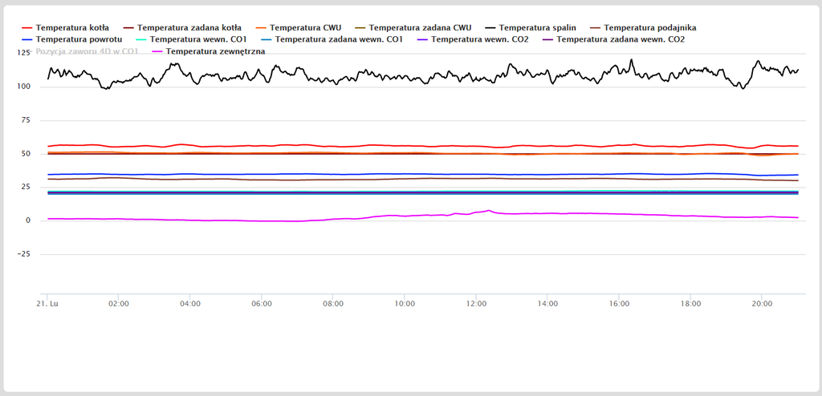Toggle Temperatura spalin legend item

tap(537, 27)
